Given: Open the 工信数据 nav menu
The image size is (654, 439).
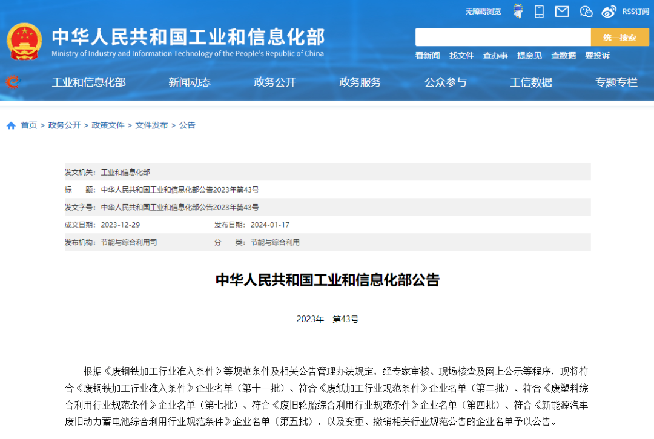Looking at the screenshot, I should coord(531,82).
